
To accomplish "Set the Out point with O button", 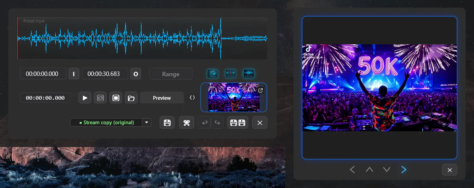I will pos(136,74).
